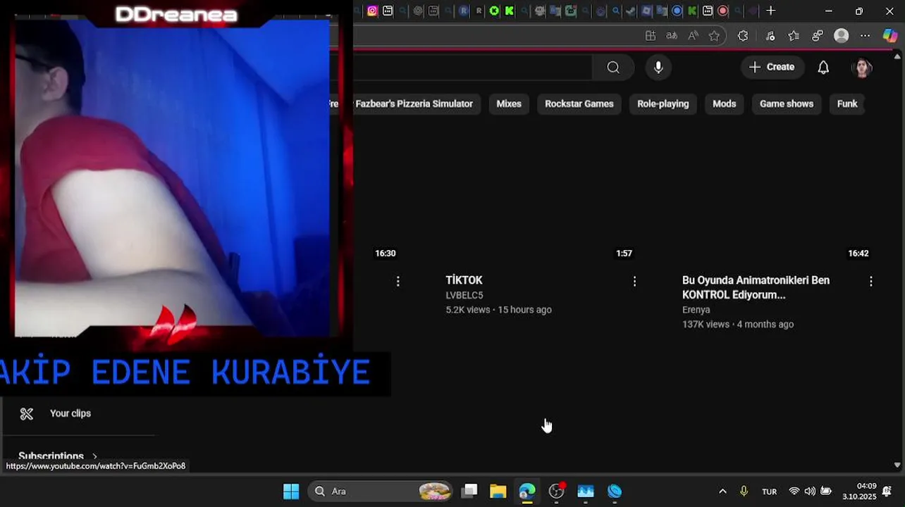This screenshot has width=905, height=507.
Task: Open YouTube notifications bell
Action: (x=823, y=67)
